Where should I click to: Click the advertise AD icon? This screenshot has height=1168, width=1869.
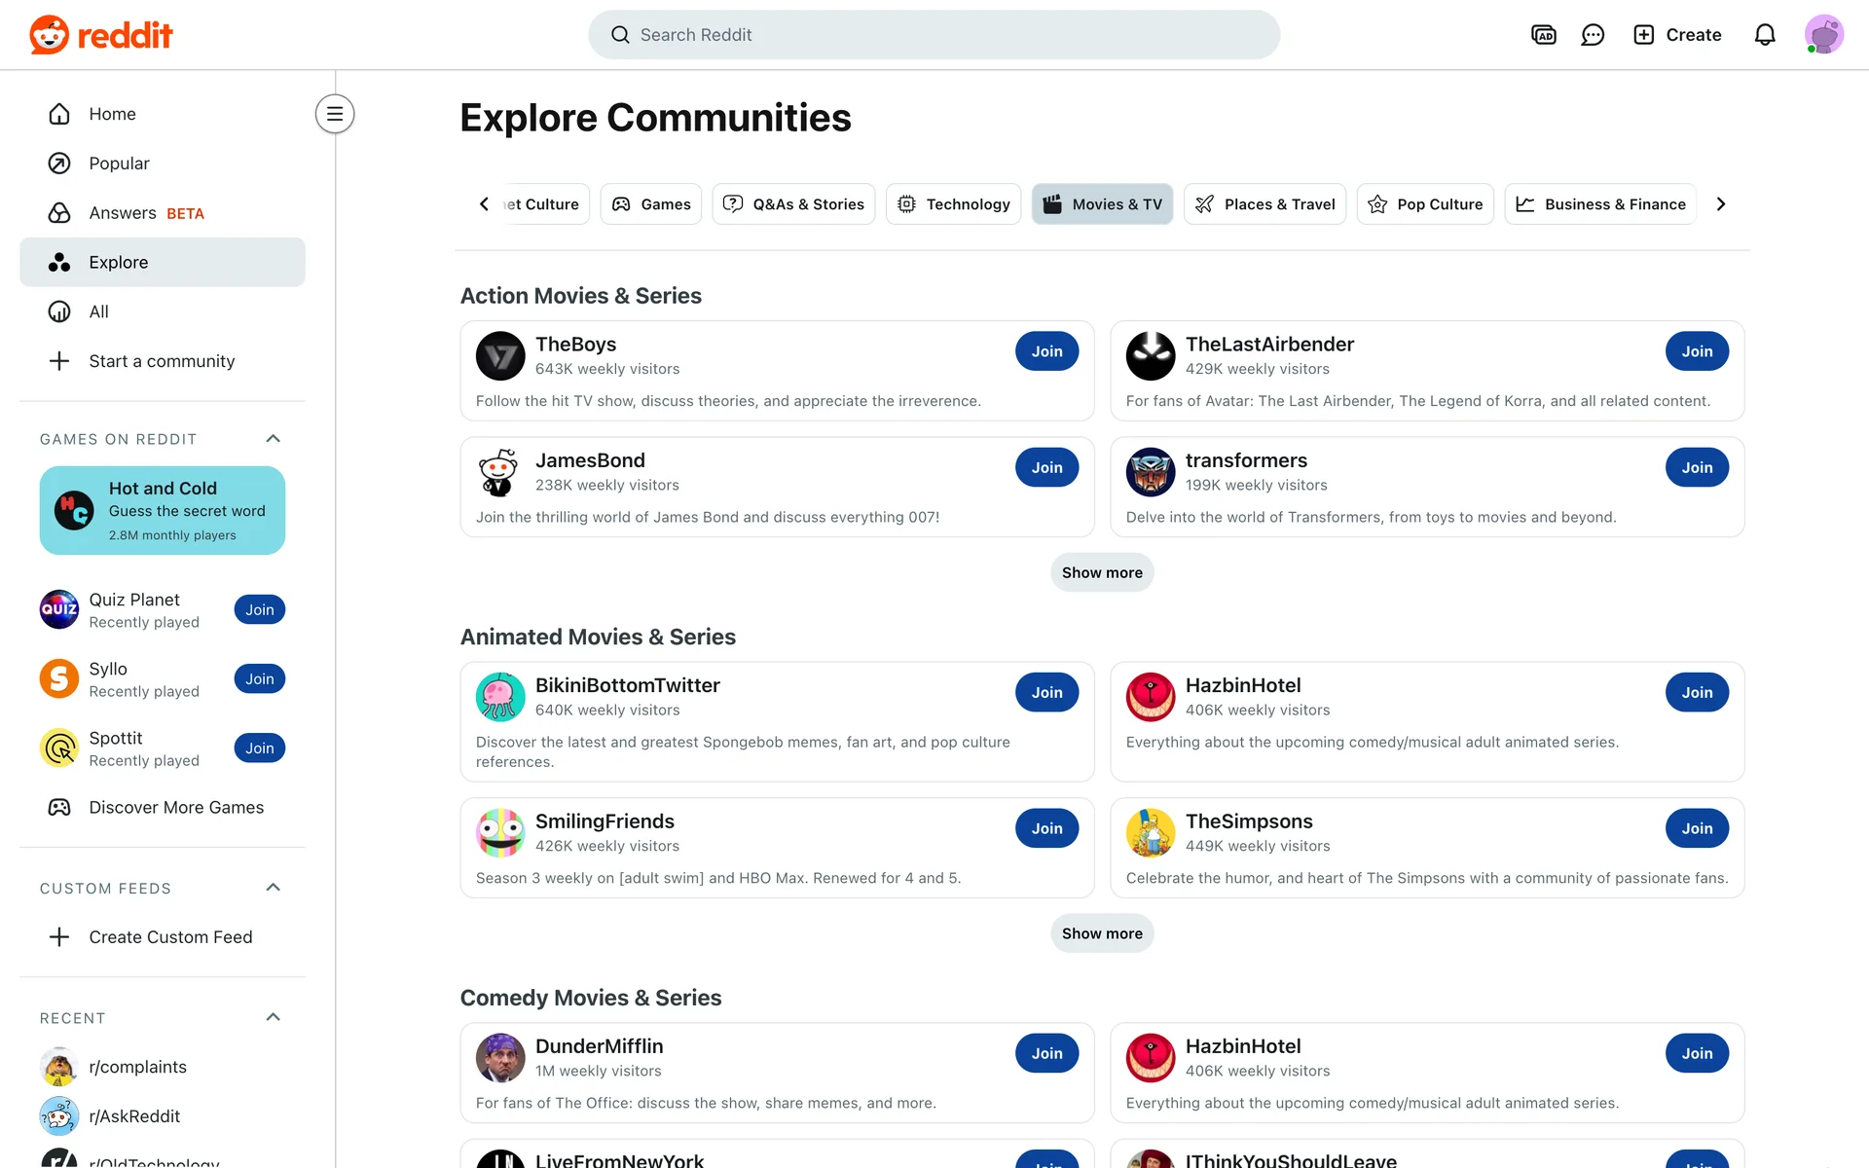(1543, 35)
